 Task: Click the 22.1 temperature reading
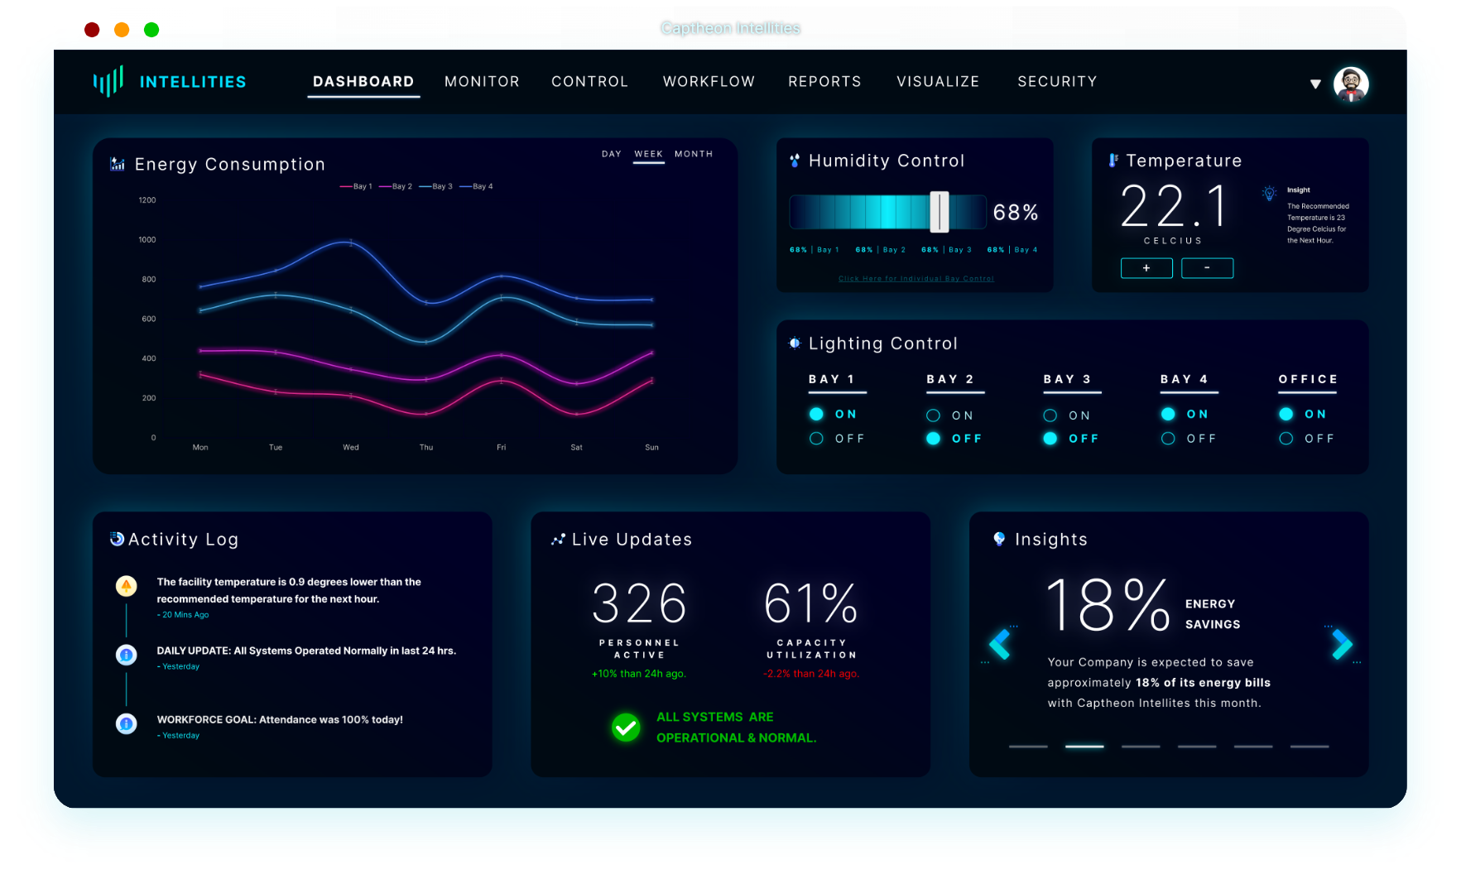coord(1174,206)
